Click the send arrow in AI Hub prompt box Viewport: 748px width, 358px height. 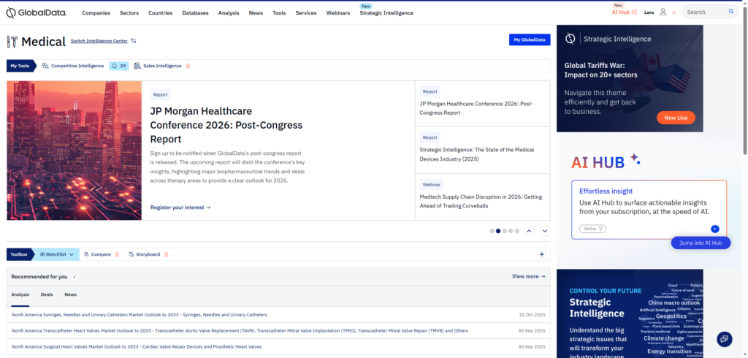tap(715, 229)
